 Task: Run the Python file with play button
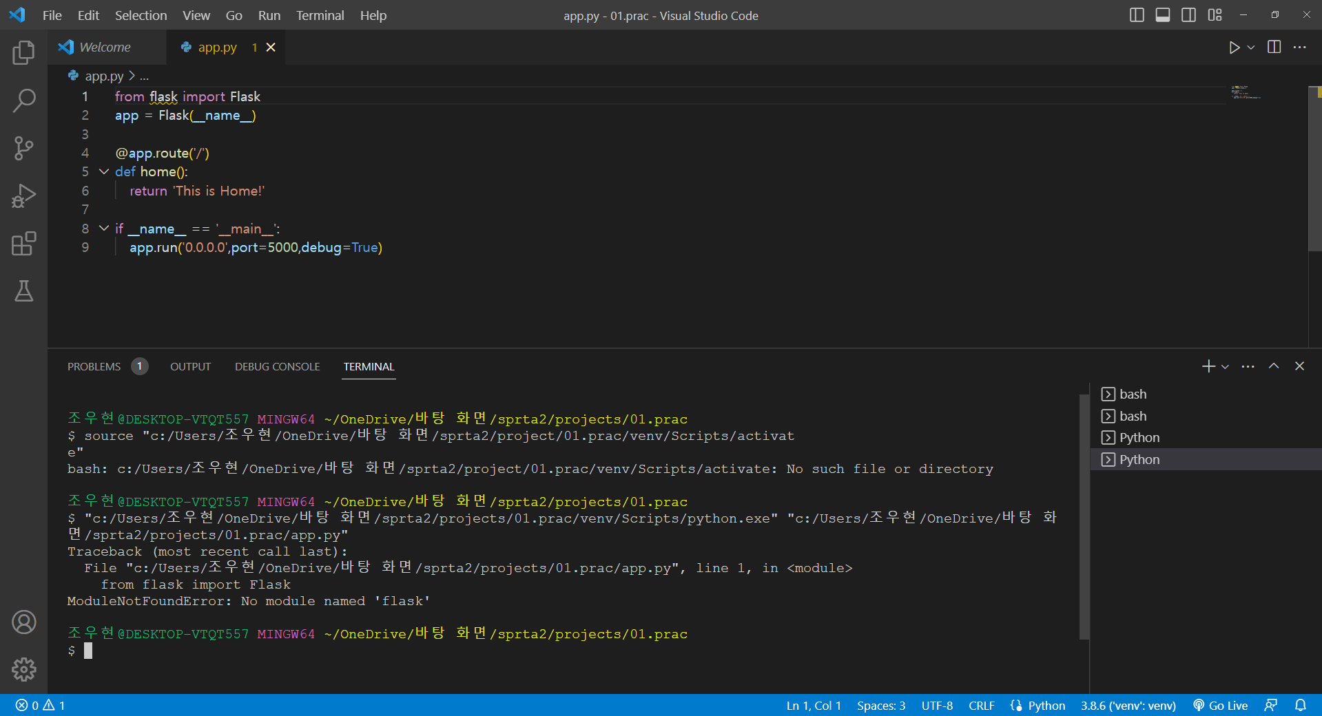[1234, 48]
